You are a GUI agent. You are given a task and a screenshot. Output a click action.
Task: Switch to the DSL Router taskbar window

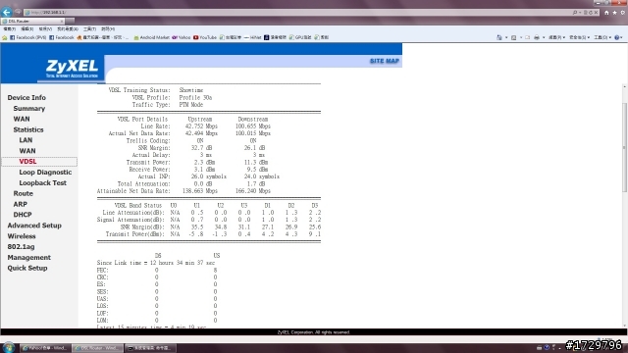pos(98,348)
